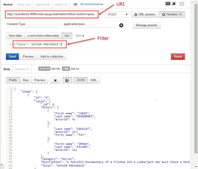Click the "FAY" first name value
Image resolution: width=198 pixels, height=169 pixels.
(x=81, y=135)
